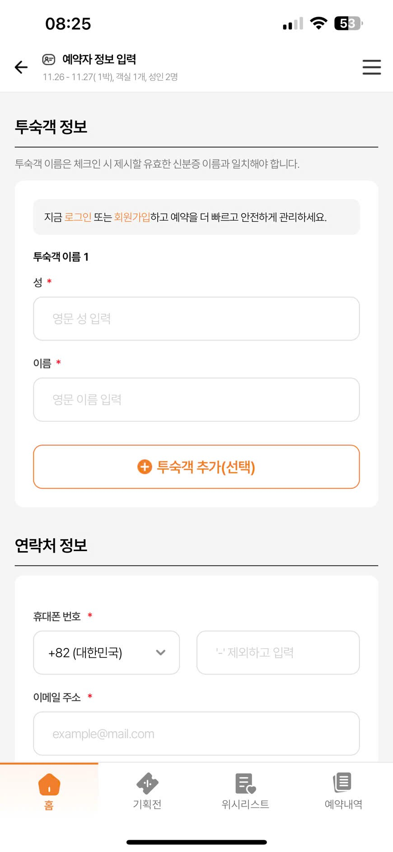393x852 pixels.
Task: Click the country code chevron arrow
Action: 160,652
